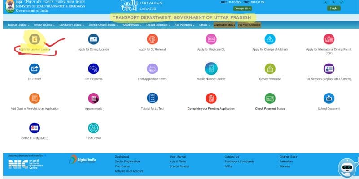Image resolution: width=359 pixels, height=179 pixels.
Task: Select the Find Doctor icon
Action: point(93,128)
